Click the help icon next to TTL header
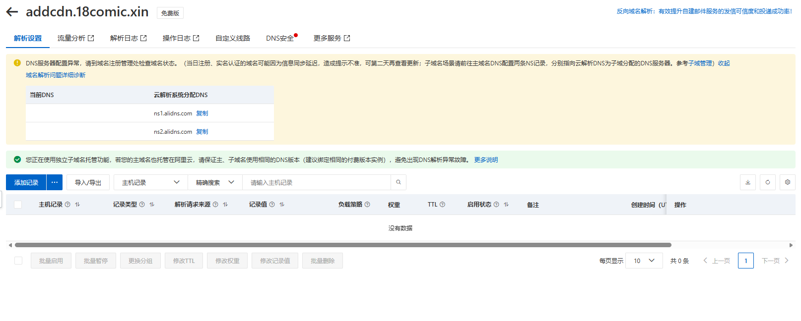Image resolution: width=801 pixels, height=321 pixels. tap(442, 205)
